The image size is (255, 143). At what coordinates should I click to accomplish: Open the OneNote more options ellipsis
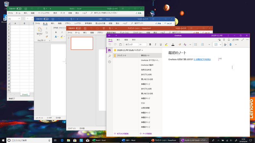pos(247,40)
